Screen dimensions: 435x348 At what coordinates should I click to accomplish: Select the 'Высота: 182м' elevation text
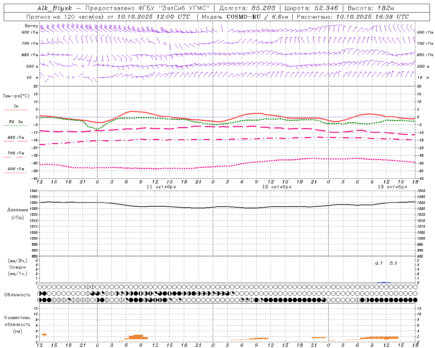pyautogui.click(x=371, y=8)
